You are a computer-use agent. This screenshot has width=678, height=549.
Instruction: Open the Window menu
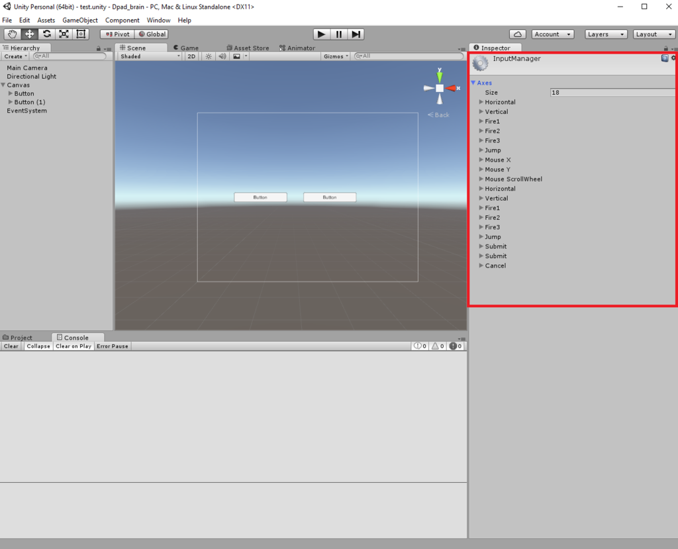(x=158, y=21)
